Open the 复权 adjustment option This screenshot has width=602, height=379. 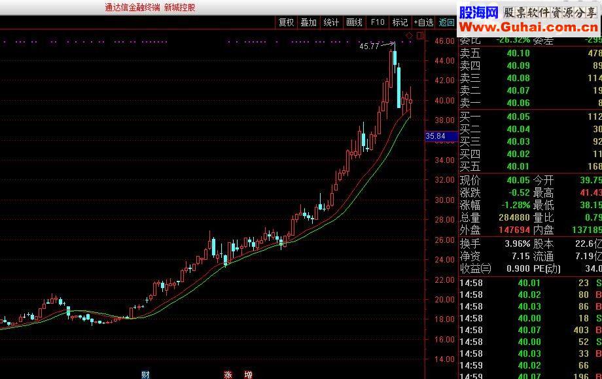[x=286, y=23]
